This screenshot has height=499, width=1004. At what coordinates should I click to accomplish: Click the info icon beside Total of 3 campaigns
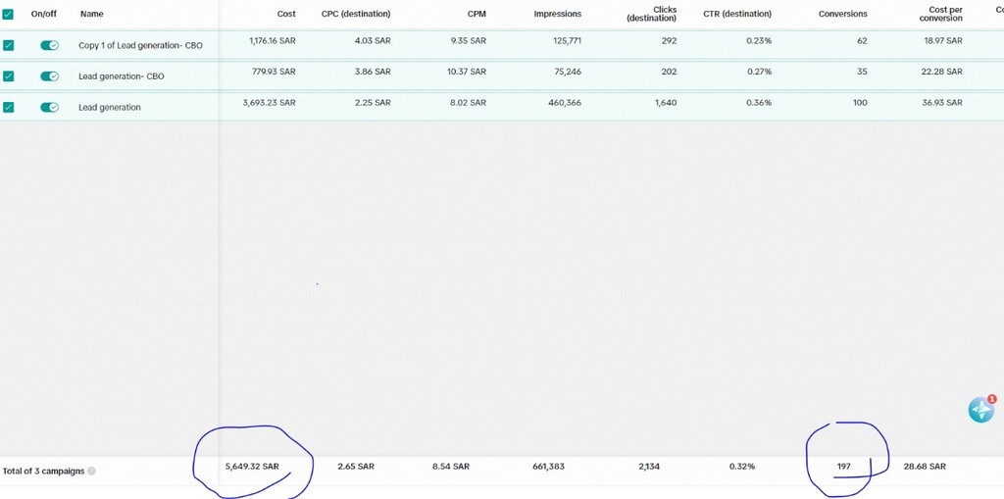pyautogui.click(x=91, y=472)
